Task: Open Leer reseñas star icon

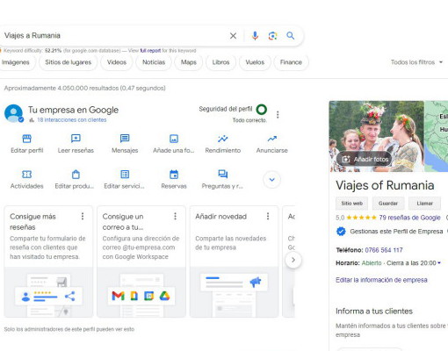Action: 76,139
